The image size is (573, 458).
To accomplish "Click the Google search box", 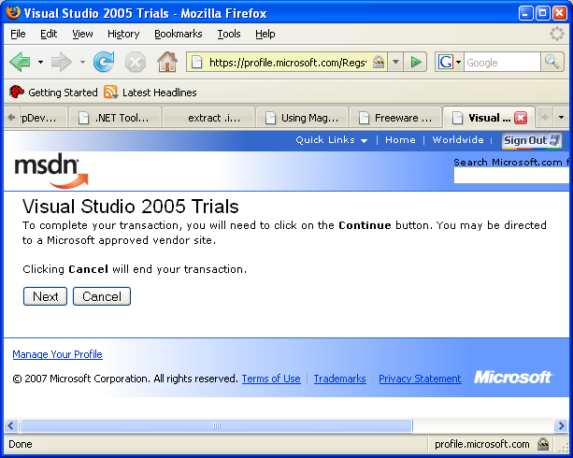I will 502,63.
